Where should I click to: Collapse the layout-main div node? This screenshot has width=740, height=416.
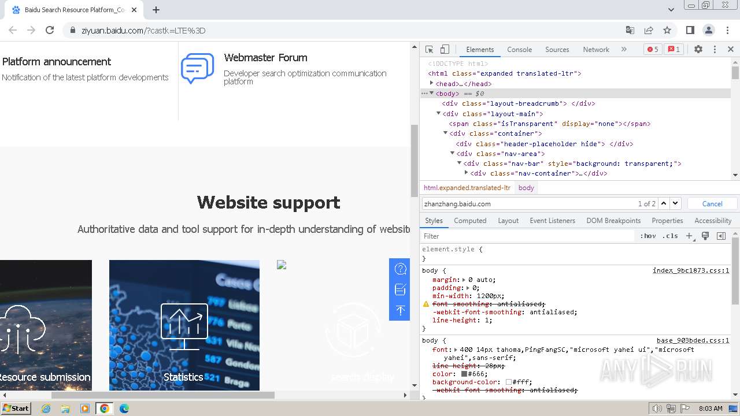point(438,113)
